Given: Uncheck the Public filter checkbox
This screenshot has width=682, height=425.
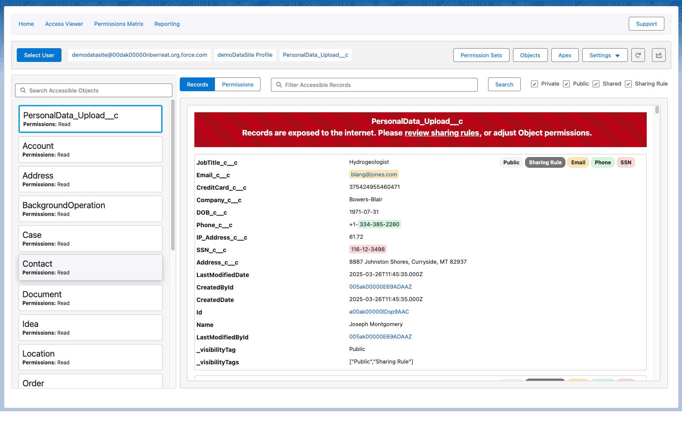Looking at the screenshot, I should click(566, 84).
